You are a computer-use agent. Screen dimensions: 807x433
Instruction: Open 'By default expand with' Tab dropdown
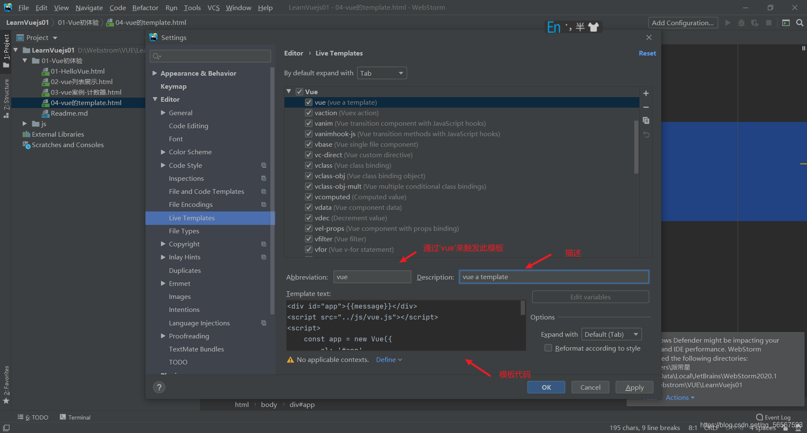click(x=382, y=73)
